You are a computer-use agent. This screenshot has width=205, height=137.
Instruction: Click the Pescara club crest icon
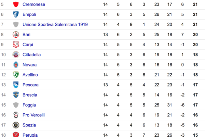click(15, 85)
